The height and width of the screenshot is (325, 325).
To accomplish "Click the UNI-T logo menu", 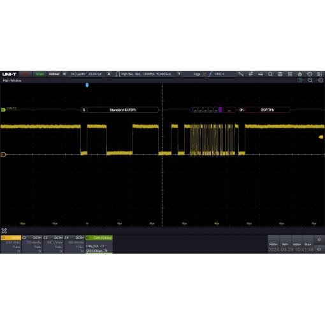I will point(10,74).
